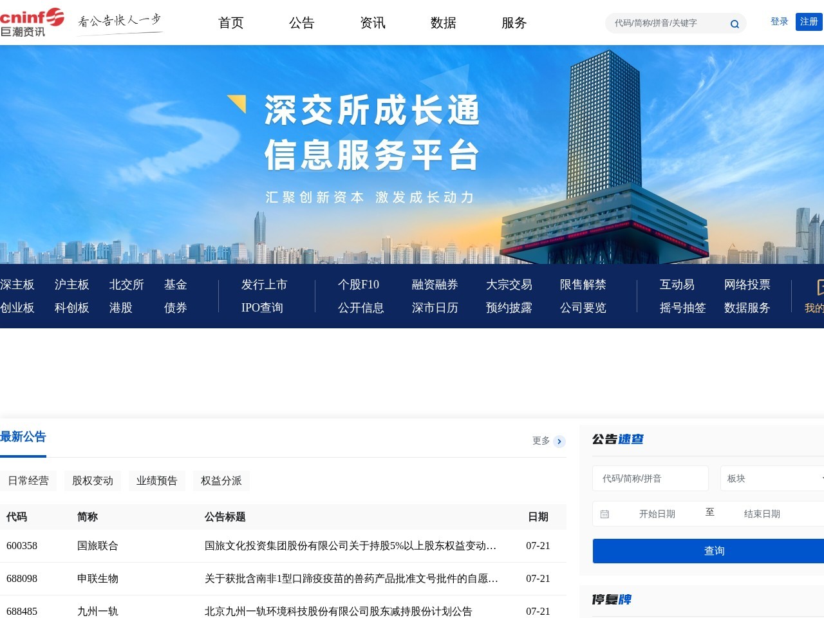Open the 预约披露 link
Screen dimensions: 824x618
(509, 308)
